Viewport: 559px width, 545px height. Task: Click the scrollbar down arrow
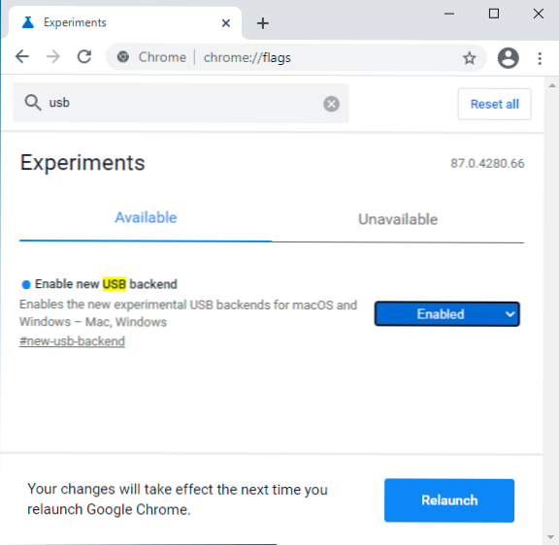(551, 537)
